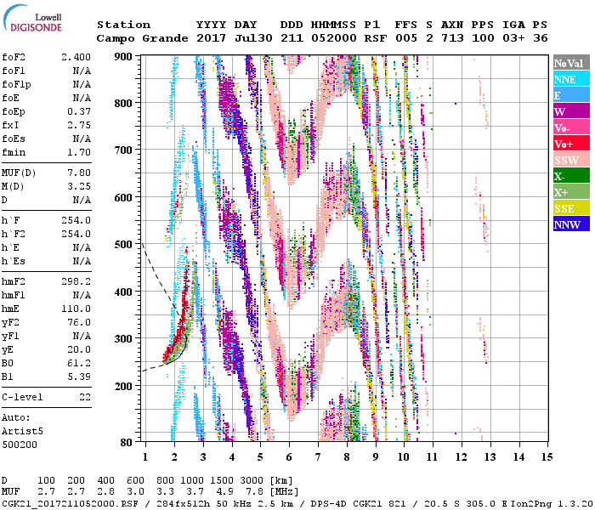Image resolution: width=595 pixels, height=510 pixels.
Task: Pick the SSE yellow legend swatch
Action: tap(569, 208)
